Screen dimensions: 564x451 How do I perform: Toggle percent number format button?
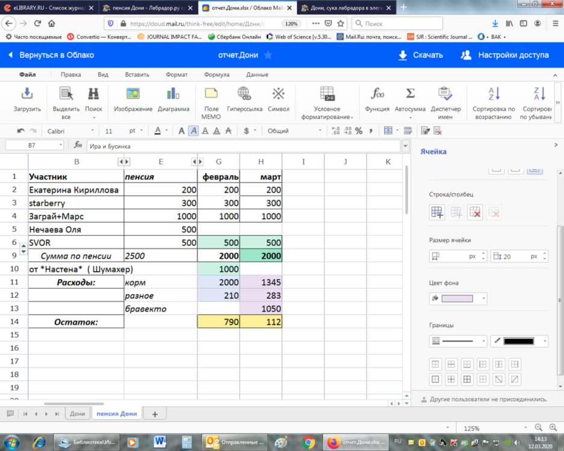coord(359,131)
